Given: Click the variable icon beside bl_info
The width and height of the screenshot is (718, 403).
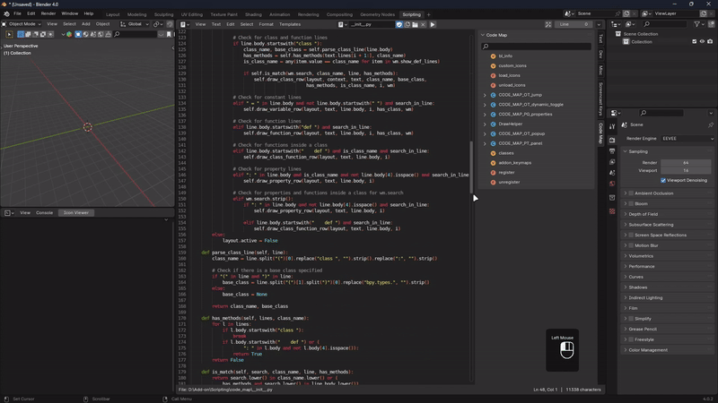Looking at the screenshot, I should [493, 56].
